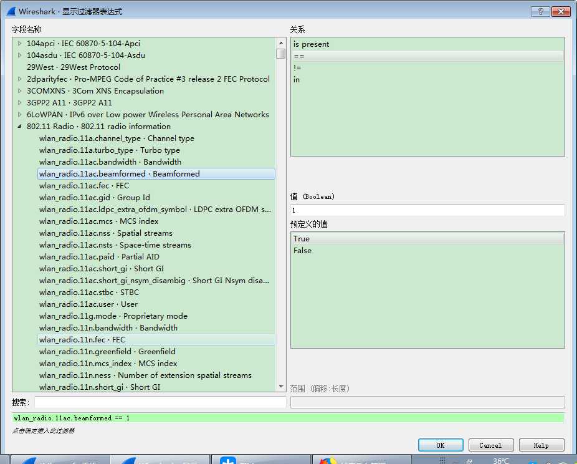Close the filter expression dialog

pos(561,11)
